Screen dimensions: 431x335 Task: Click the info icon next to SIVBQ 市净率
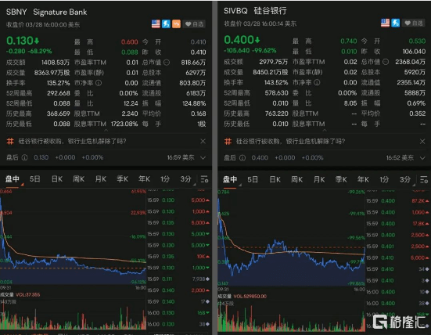coord(317,82)
